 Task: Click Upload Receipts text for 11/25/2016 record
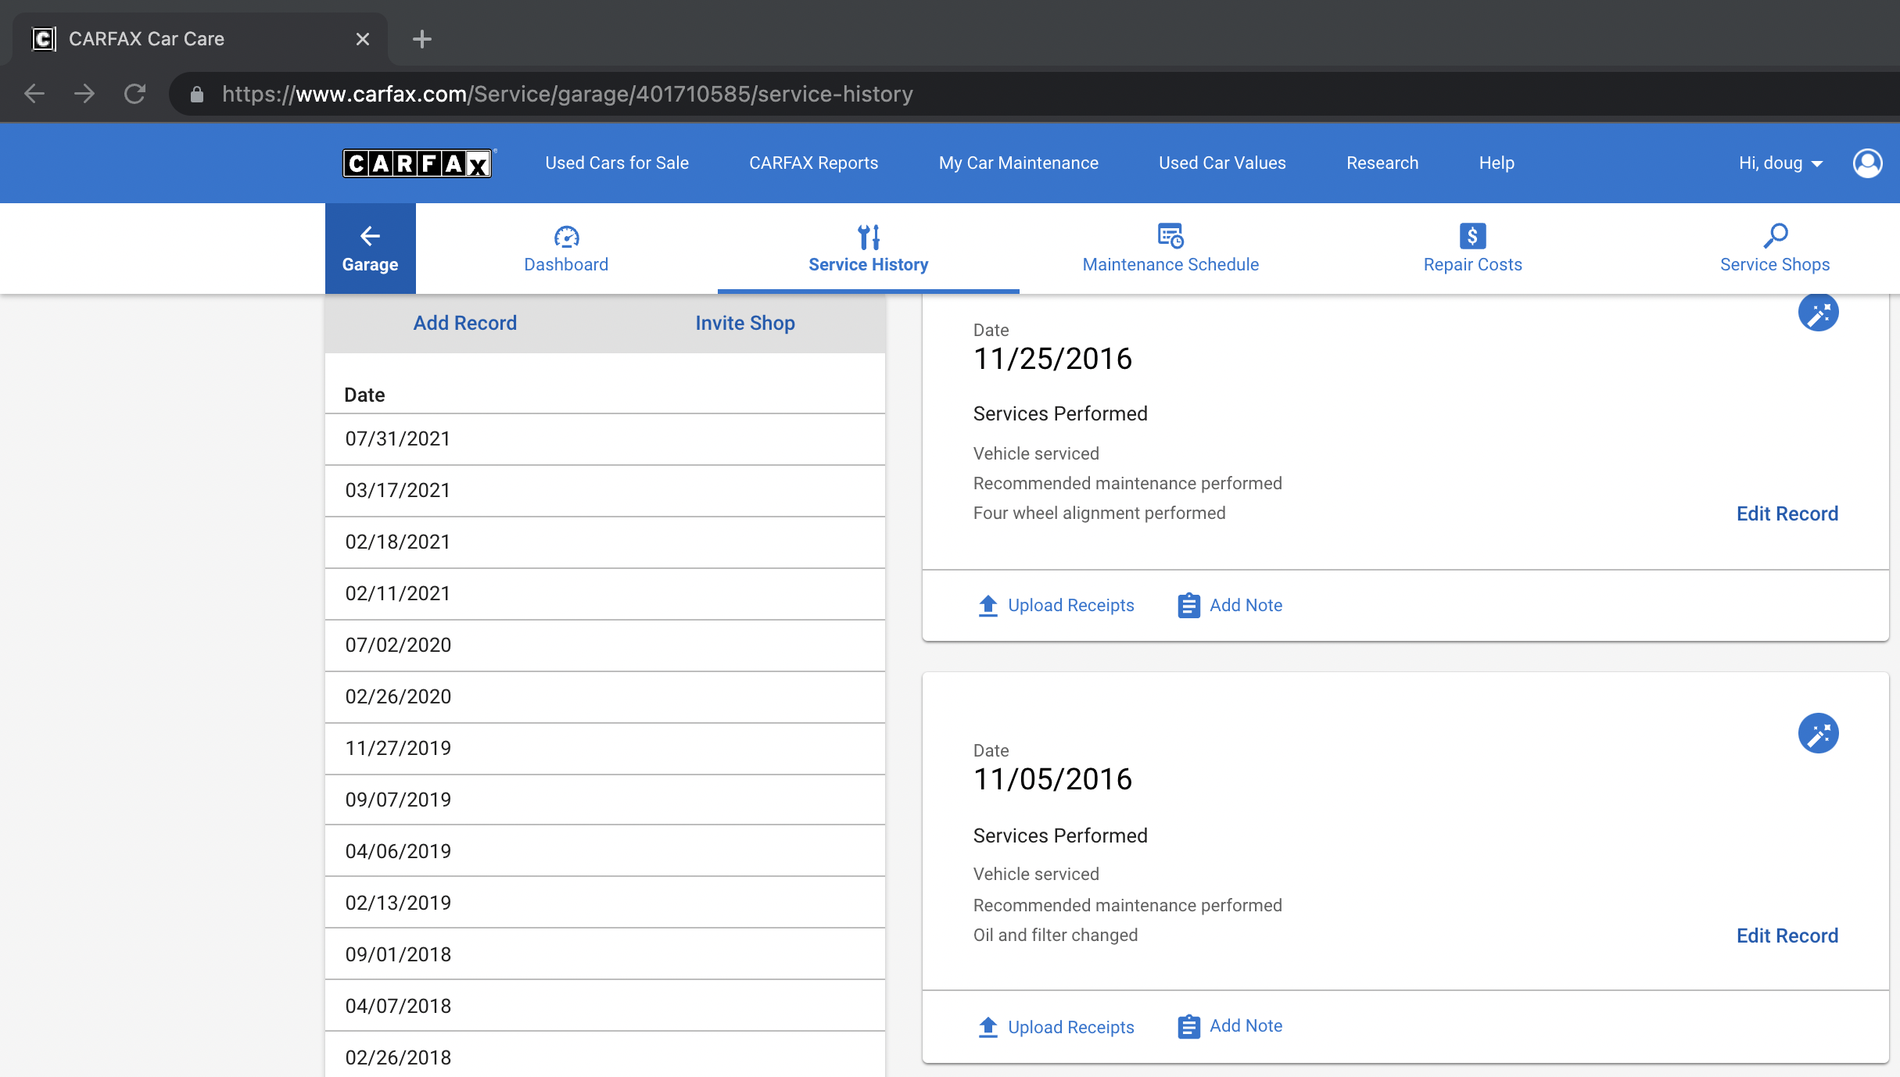[1070, 606]
